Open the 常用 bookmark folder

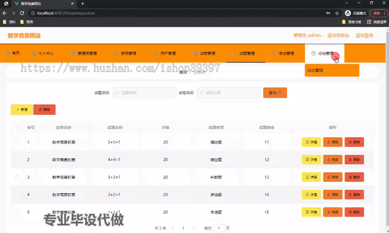coord(26,22)
